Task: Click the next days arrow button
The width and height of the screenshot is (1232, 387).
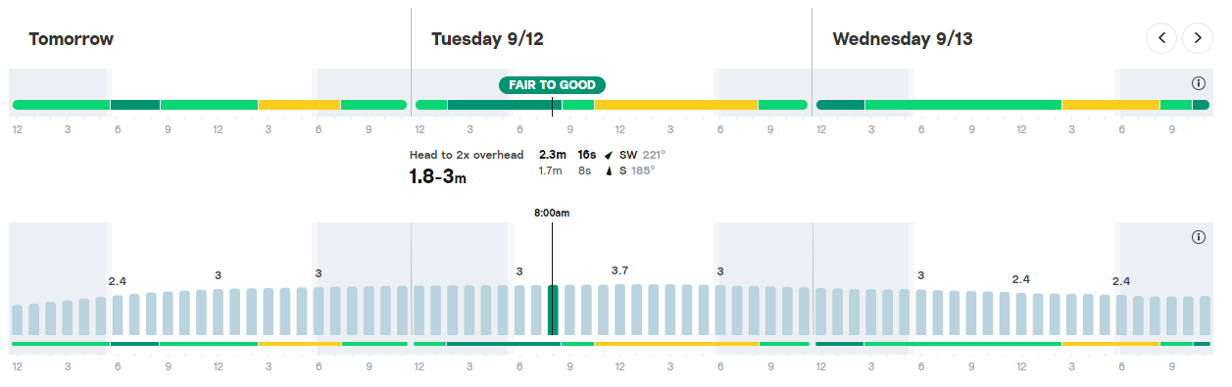Action: coord(1198,38)
